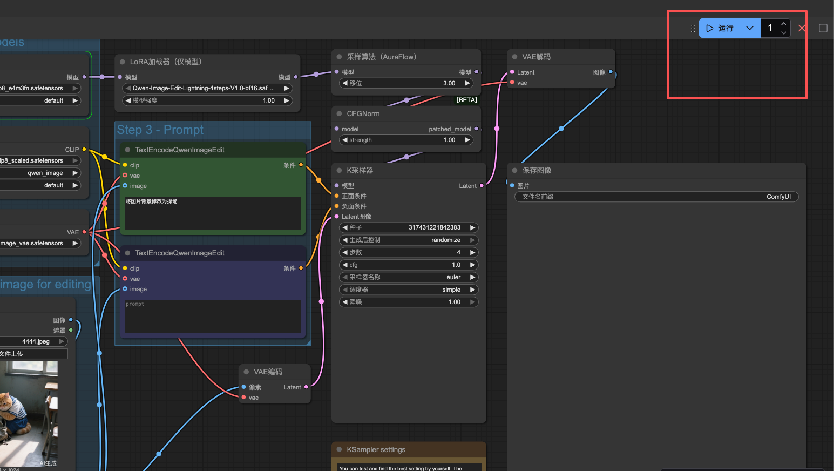Image resolution: width=834 pixels, height=471 pixels.
Task: Open the dropdown chevron beside 运行
Action: click(x=750, y=28)
